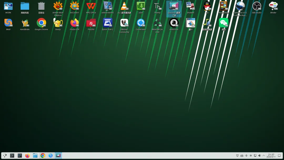Image resolution: width=284 pixels, height=160 pixels.
Task: Select the BleachBit (as root) icon
Action: [x=157, y=23]
